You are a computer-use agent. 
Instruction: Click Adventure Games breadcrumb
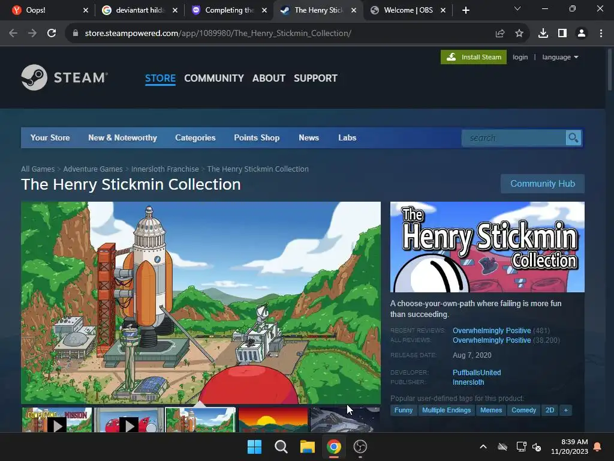(x=93, y=169)
